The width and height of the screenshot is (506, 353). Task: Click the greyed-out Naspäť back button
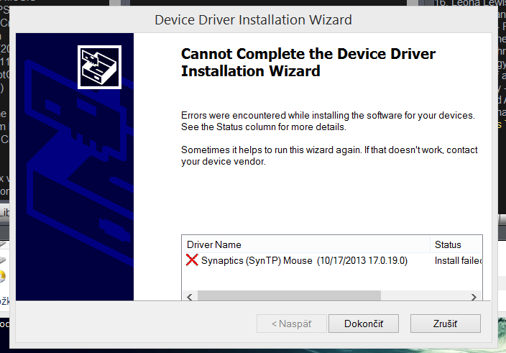click(x=292, y=324)
